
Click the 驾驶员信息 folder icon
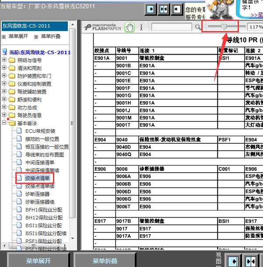[x=12, y=115]
